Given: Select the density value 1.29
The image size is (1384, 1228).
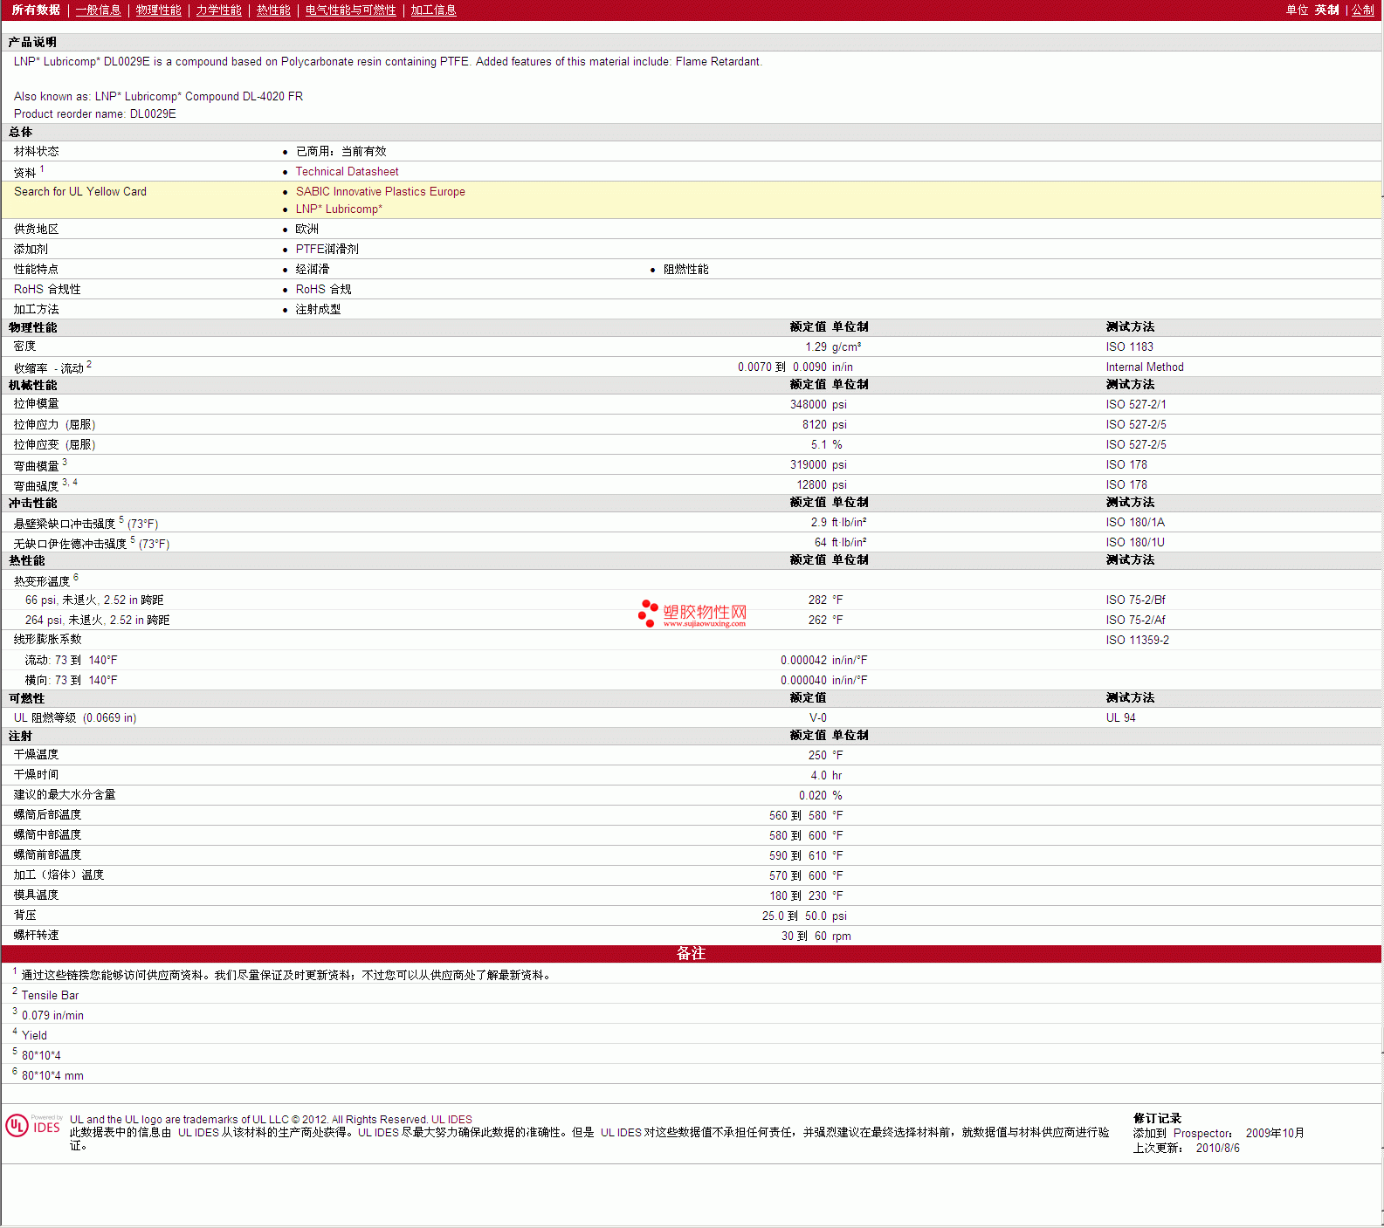Looking at the screenshot, I should 816,347.
